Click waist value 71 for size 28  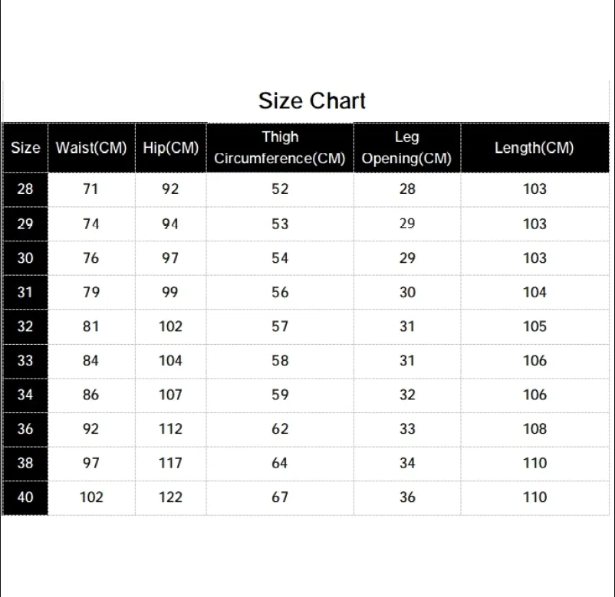[x=90, y=189]
